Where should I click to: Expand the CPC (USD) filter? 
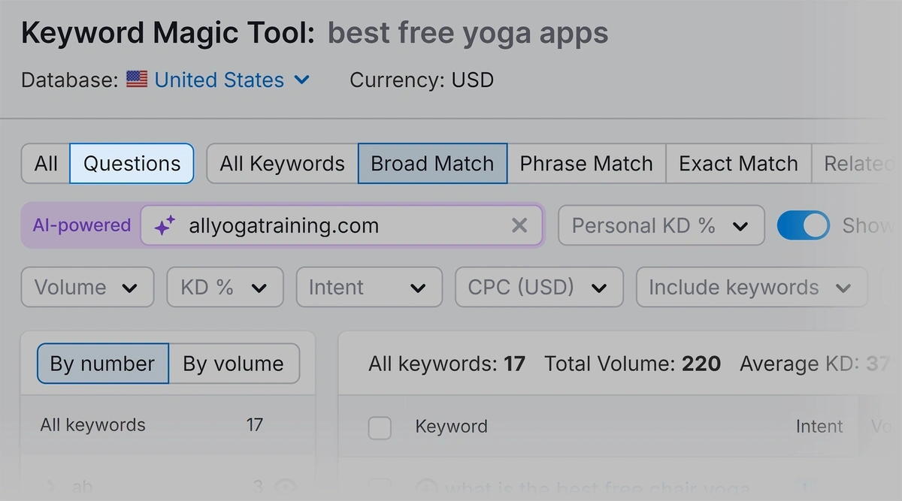(x=539, y=287)
